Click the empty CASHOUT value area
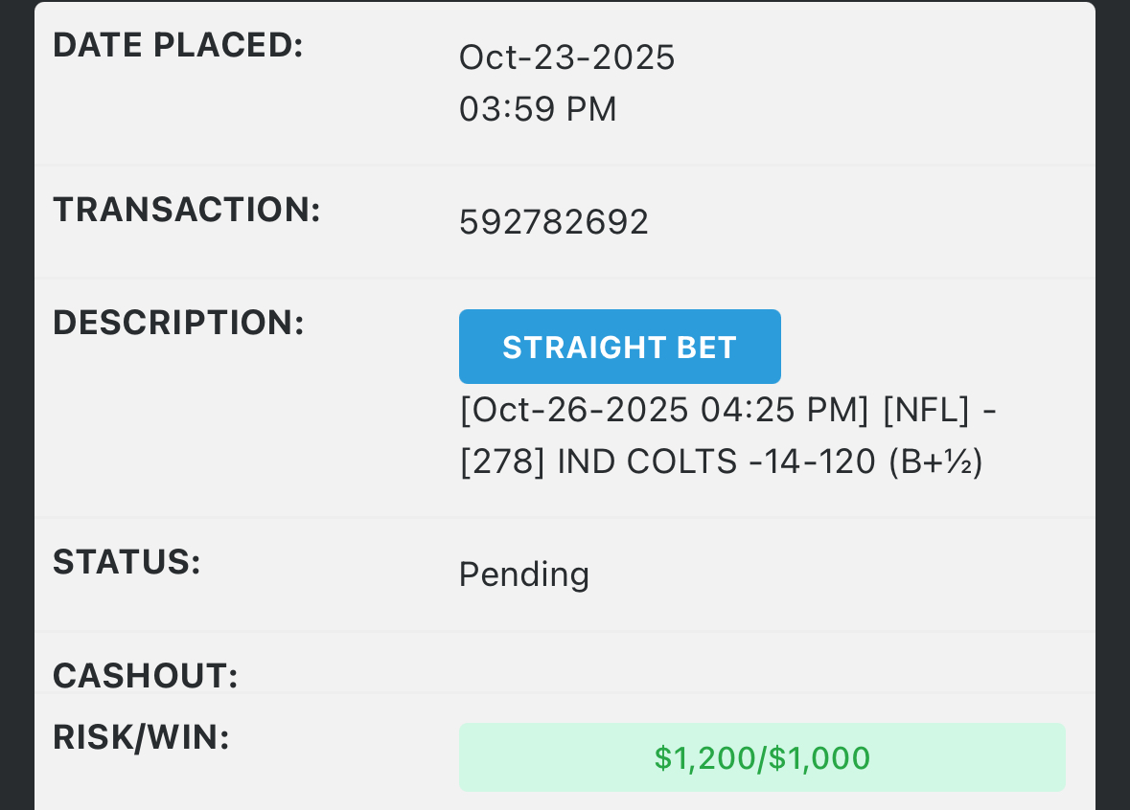 click(x=762, y=675)
